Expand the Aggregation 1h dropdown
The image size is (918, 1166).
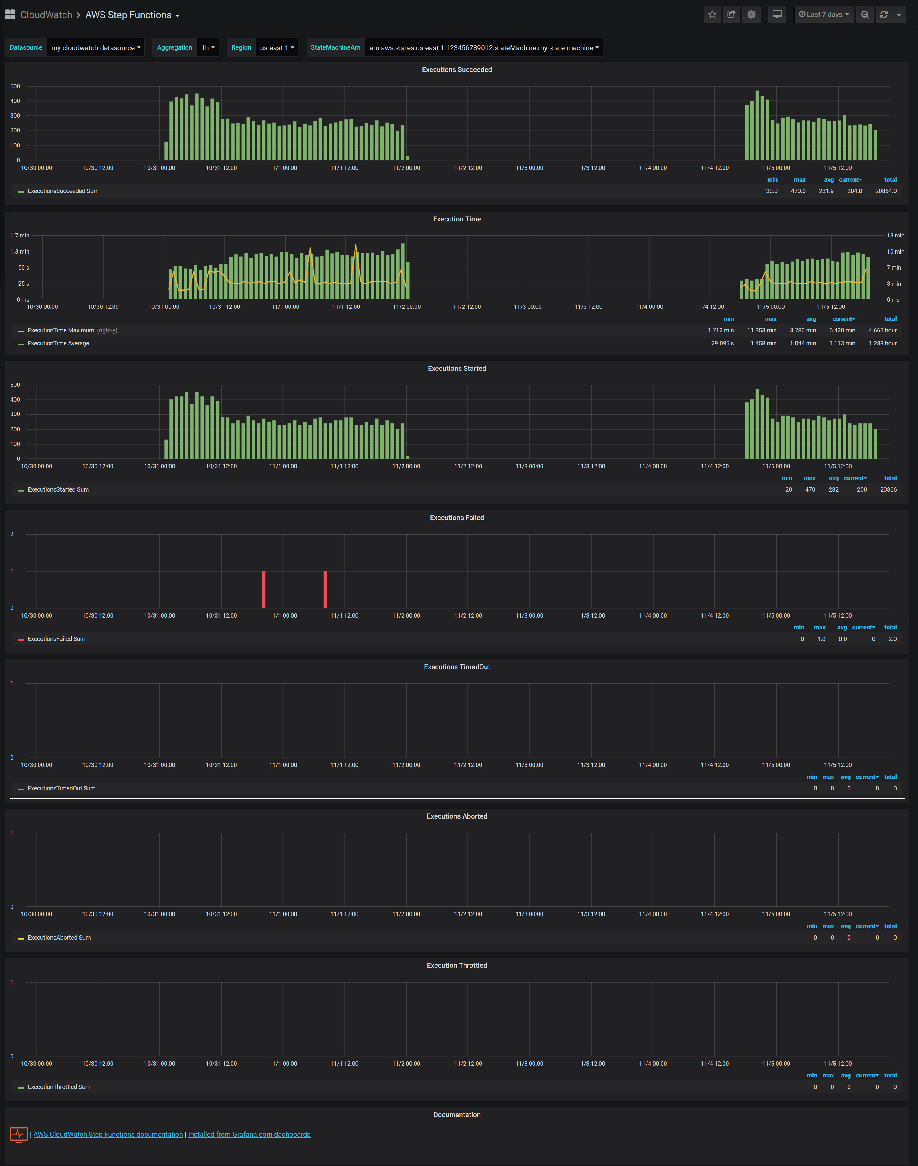click(x=208, y=47)
